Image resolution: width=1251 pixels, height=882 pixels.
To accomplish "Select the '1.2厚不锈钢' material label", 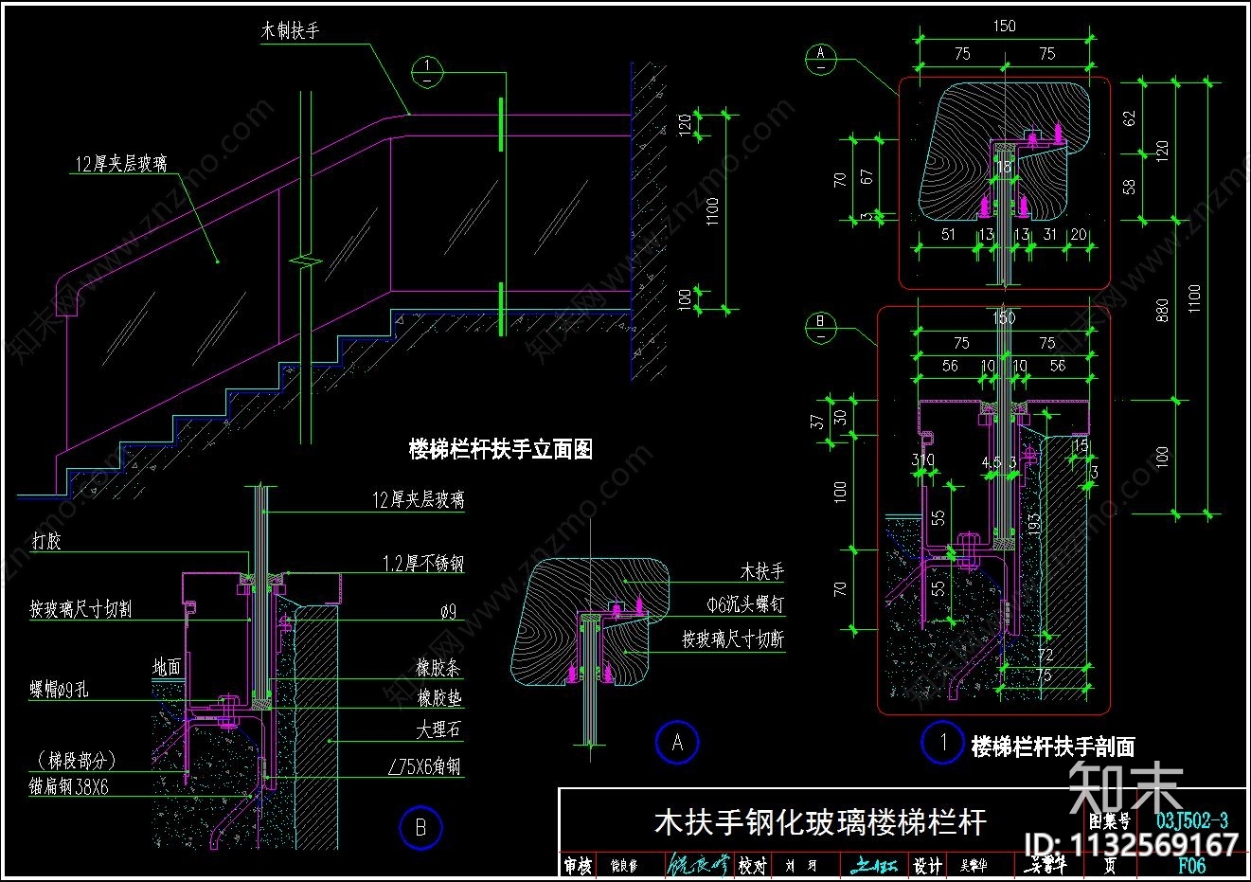I will (423, 564).
